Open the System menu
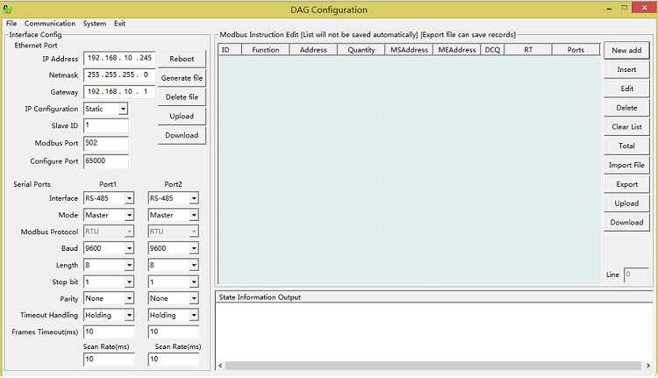This screenshot has height=378, width=658. tap(95, 24)
